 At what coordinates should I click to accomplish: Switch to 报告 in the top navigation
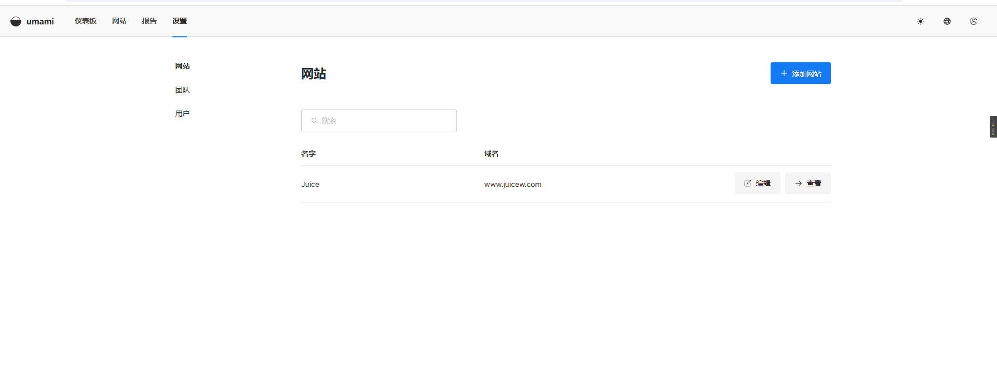150,21
